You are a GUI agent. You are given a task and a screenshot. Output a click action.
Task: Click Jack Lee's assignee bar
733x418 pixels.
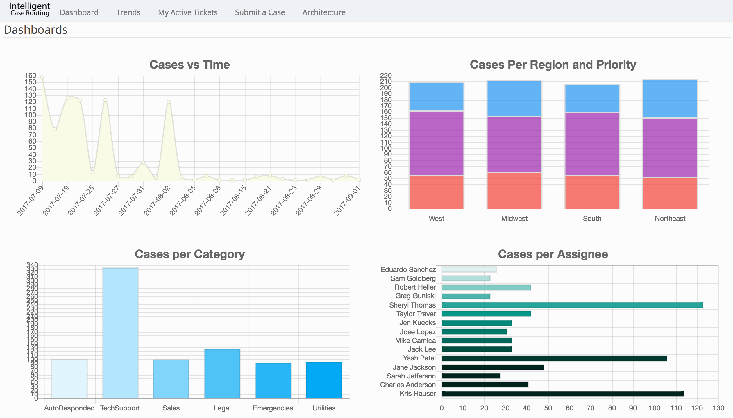pyautogui.click(x=477, y=349)
